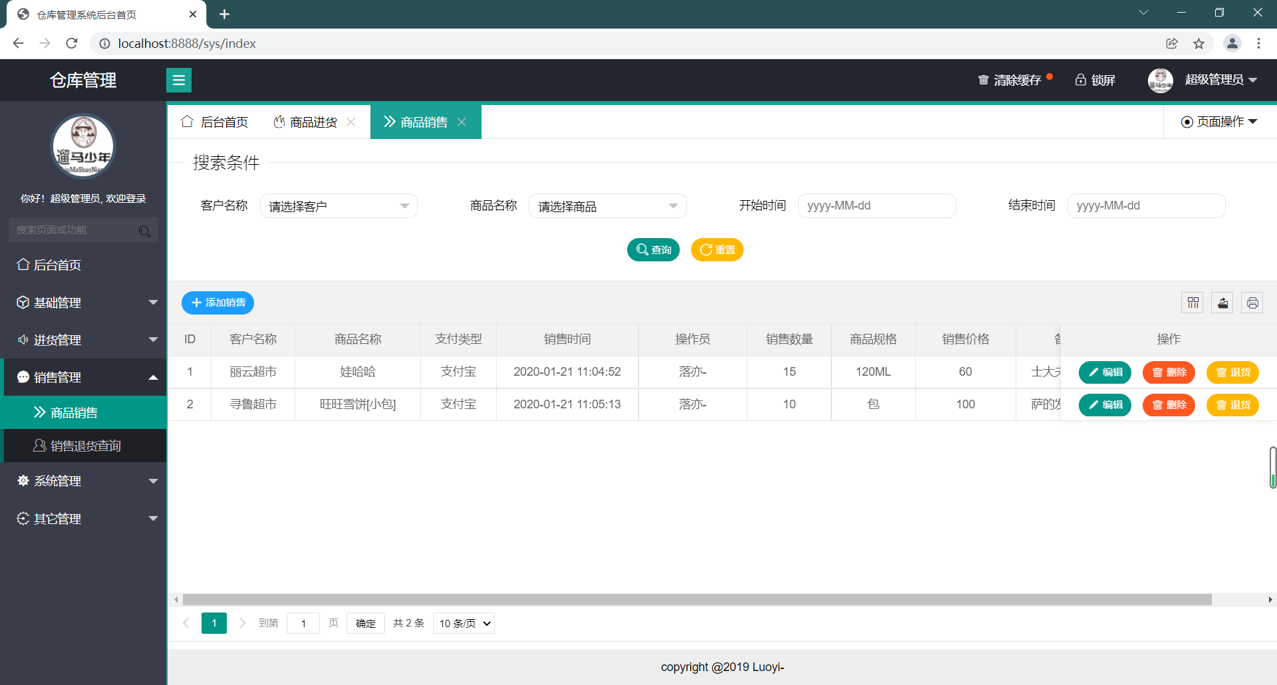
Task: Click the 开始时间 date input
Action: (877, 205)
